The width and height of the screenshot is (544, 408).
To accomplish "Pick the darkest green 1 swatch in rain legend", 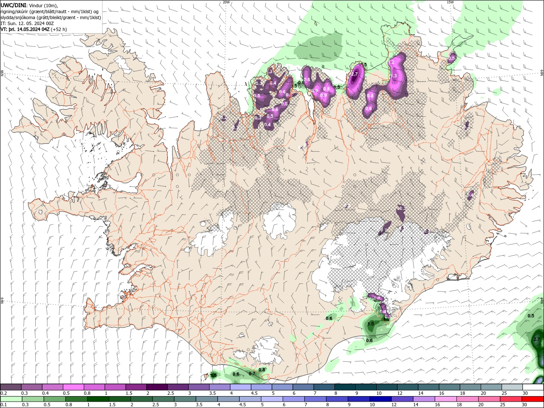I will coord(98,399).
